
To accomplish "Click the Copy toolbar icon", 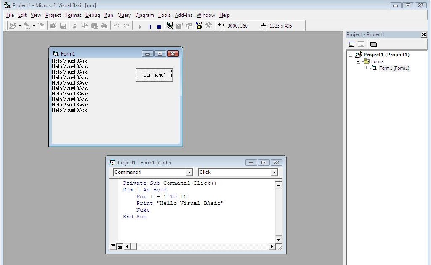I will 85,26.
